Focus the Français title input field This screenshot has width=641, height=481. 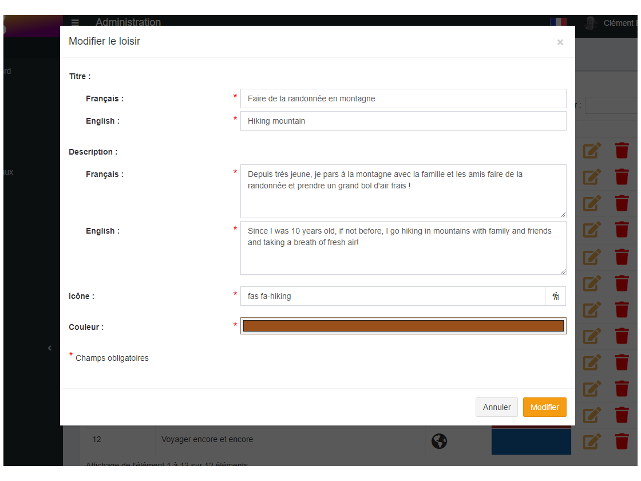coord(403,98)
